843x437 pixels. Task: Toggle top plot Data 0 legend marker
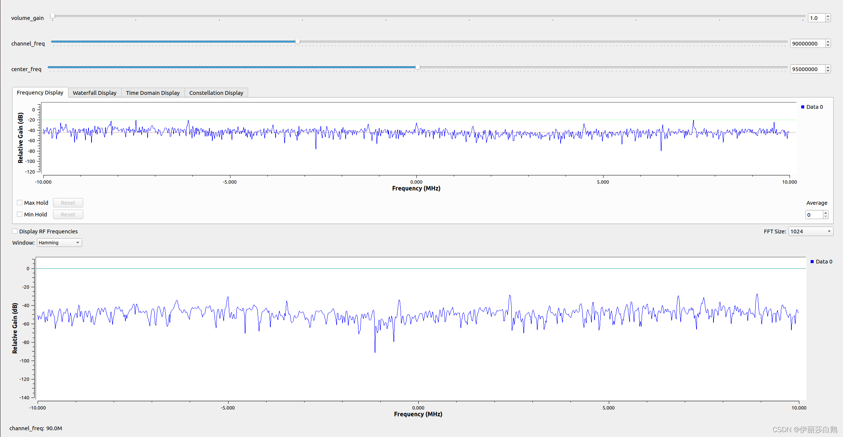[802, 107]
